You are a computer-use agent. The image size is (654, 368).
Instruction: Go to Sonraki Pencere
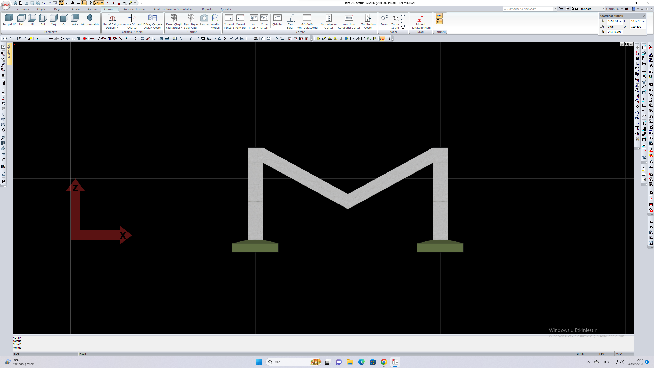click(229, 21)
